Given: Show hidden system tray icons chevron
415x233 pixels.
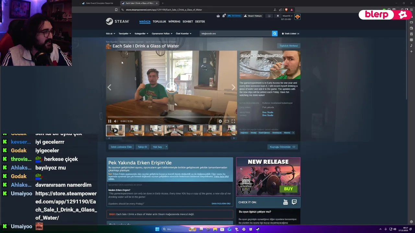Looking at the screenshot, I should click(380, 229).
